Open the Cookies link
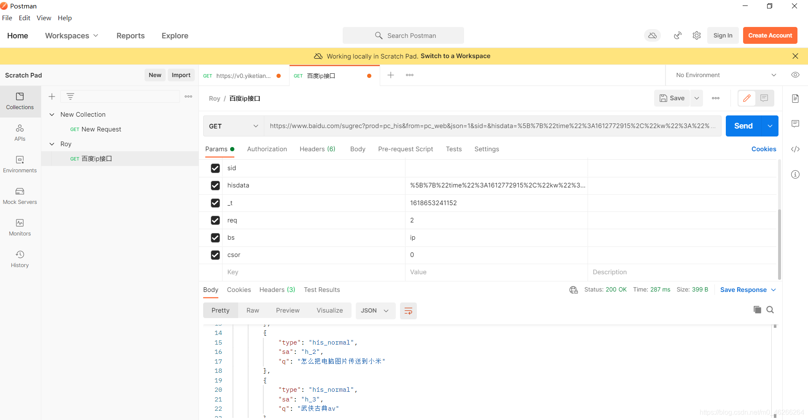The image size is (808, 420). 764,149
